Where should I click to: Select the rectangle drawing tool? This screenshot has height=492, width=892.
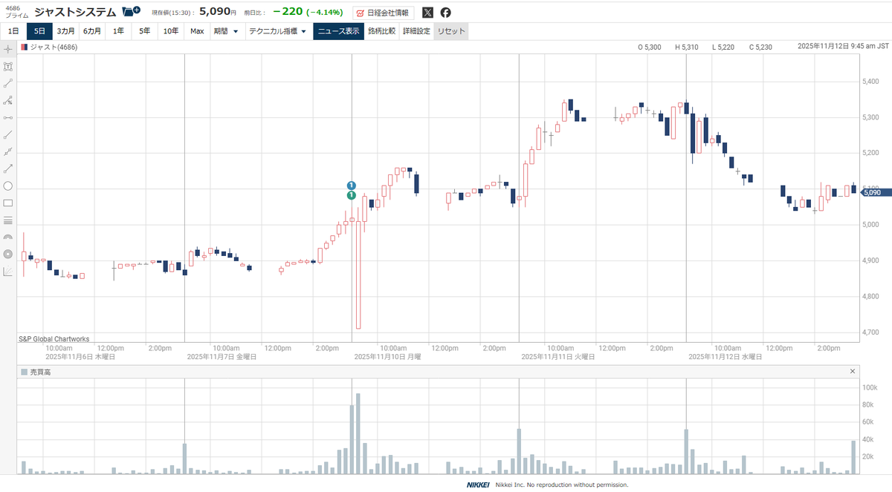[8, 203]
